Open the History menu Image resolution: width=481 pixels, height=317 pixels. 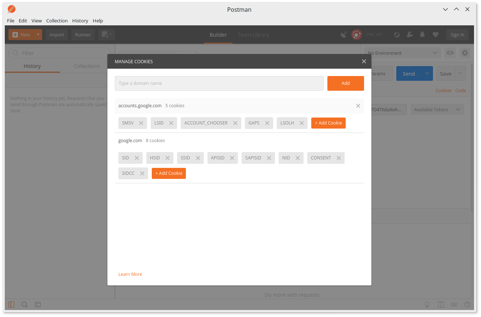pyautogui.click(x=80, y=21)
